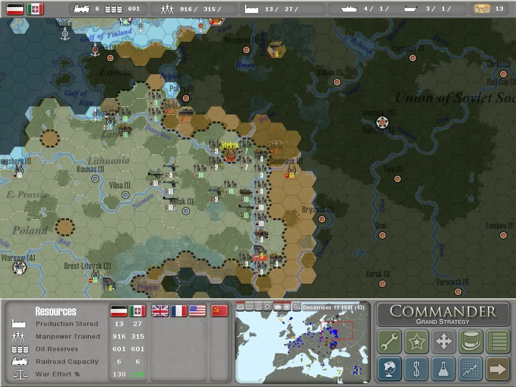This screenshot has width=516, height=387.
Task: Click the Tula city marker
Action: [x=398, y=179]
